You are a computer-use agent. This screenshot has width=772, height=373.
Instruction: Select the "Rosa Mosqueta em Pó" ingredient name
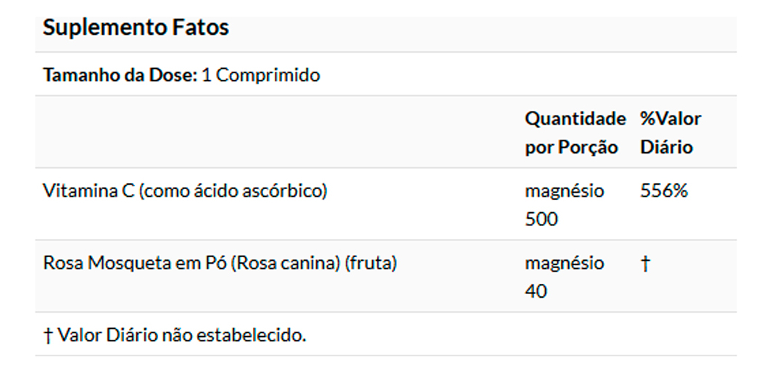(133, 263)
